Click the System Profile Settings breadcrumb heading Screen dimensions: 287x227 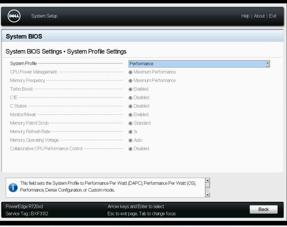97,51
